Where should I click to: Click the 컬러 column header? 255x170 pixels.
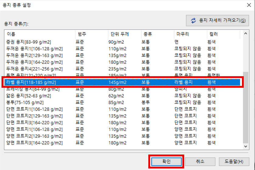click(x=223, y=34)
